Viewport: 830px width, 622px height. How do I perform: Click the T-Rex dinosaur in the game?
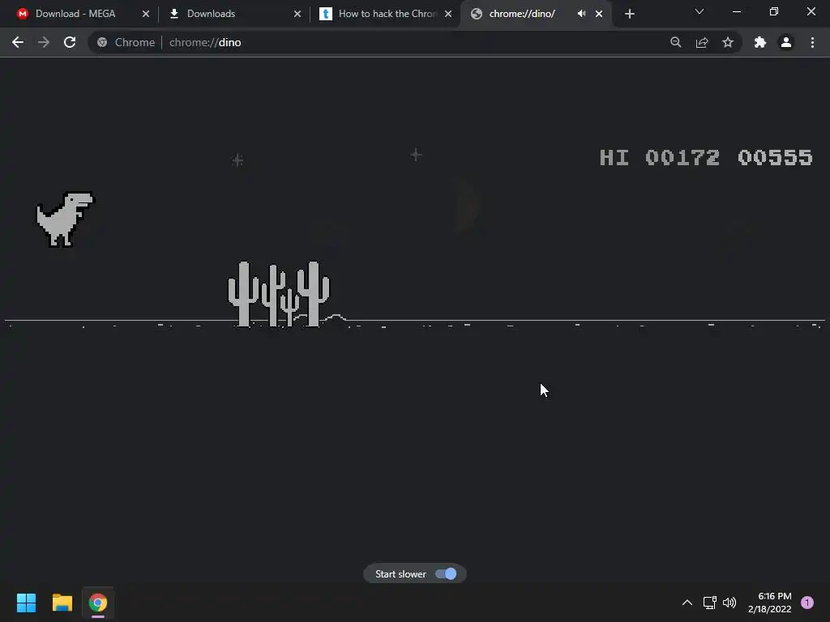click(x=65, y=219)
